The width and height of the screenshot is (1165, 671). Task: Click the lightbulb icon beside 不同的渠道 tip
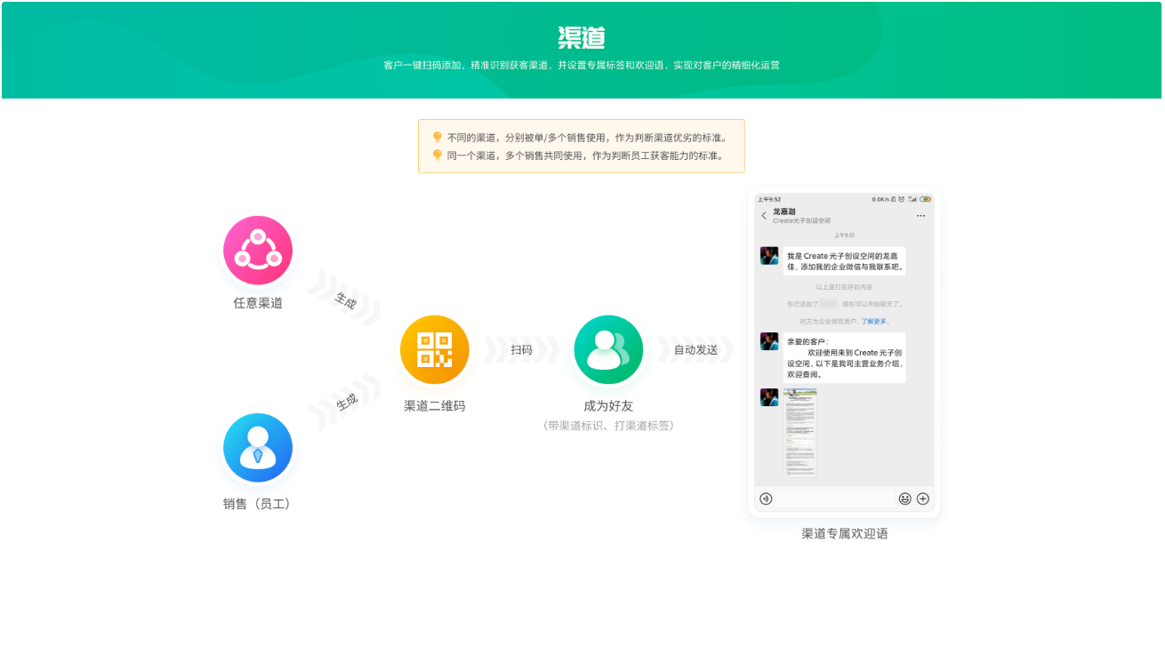pyautogui.click(x=437, y=137)
